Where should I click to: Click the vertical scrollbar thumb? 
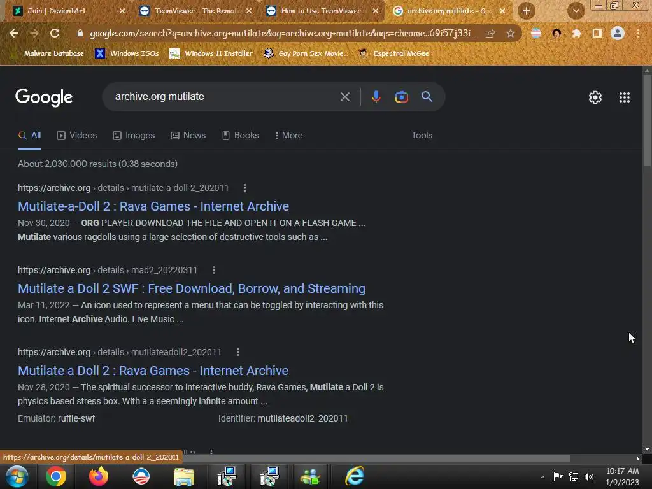[x=647, y=122]
